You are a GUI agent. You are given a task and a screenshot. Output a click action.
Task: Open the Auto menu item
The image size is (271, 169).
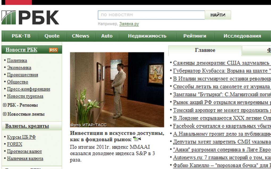click(107, 36)
